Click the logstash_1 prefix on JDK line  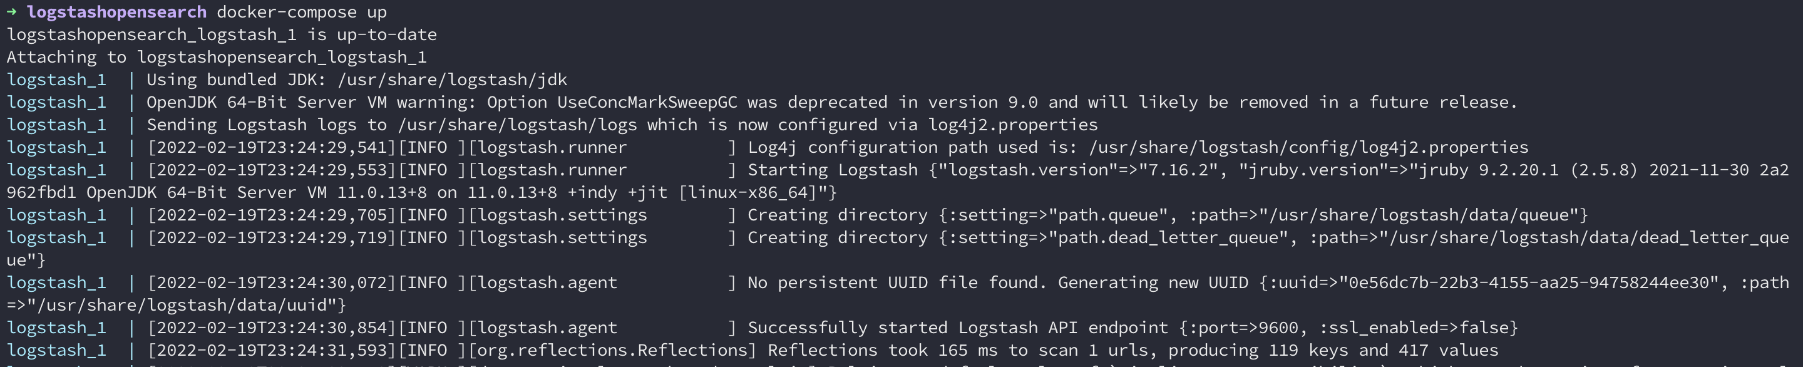click(57, 80)
